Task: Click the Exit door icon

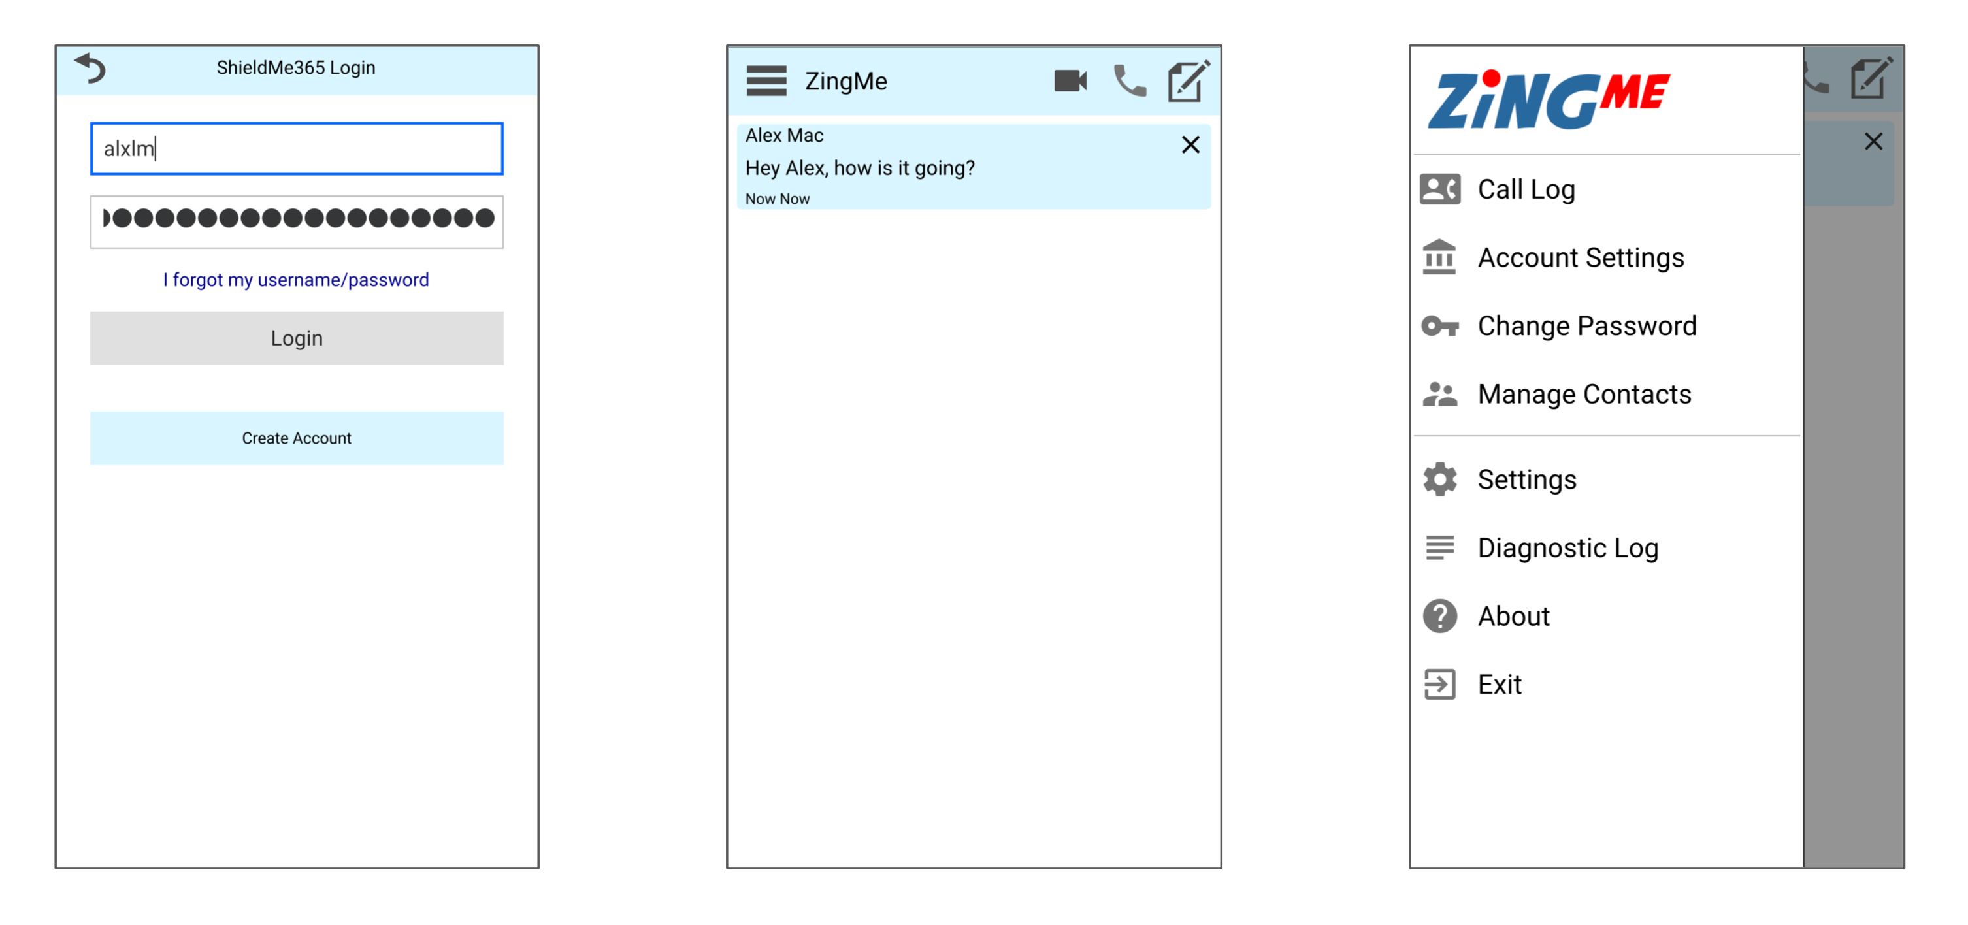Action: point(1439,685)
